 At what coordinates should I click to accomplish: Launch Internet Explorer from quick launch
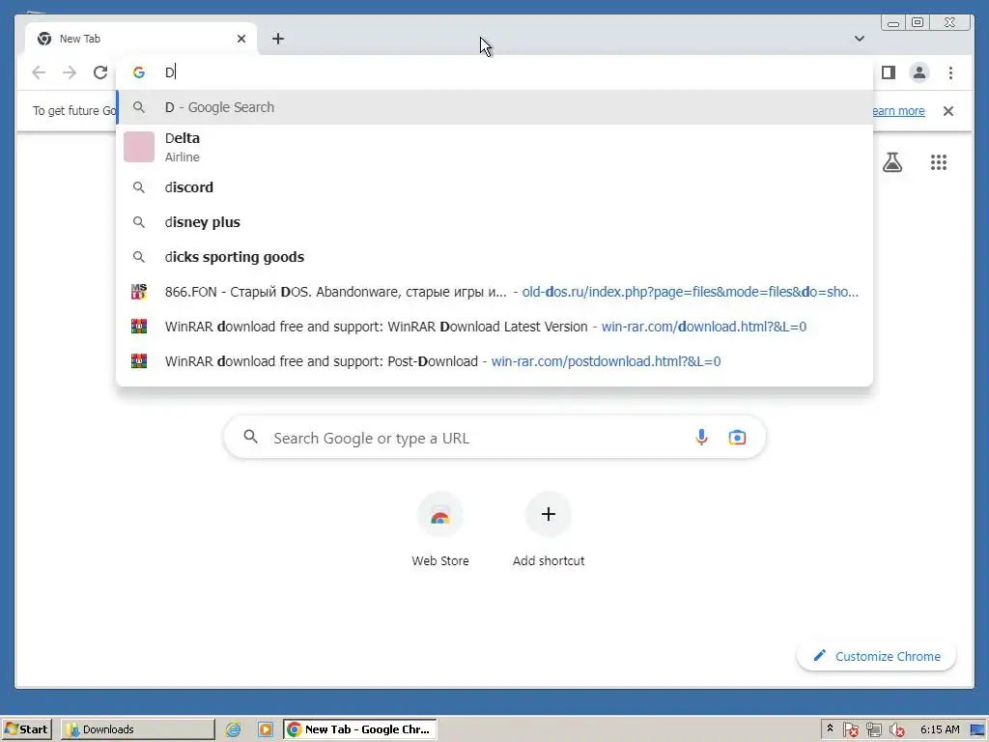coord(234,729)
